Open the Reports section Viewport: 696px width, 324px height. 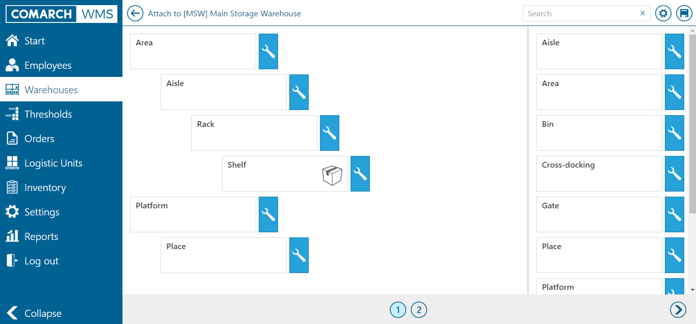pos(41,236)
